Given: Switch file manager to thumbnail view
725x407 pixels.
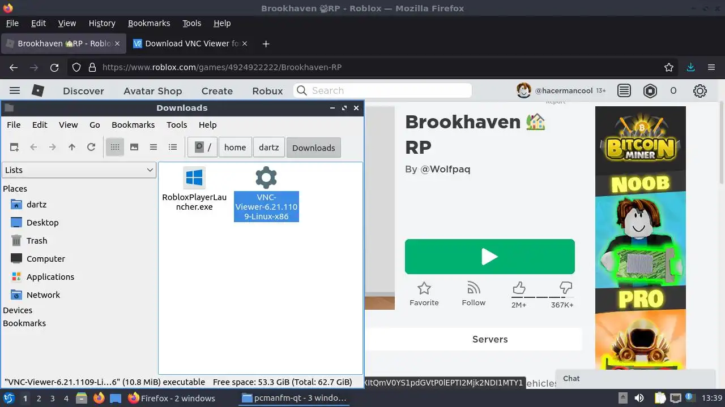Looking at the screenshot, I should pyautogui.click(x=134, y=147).
